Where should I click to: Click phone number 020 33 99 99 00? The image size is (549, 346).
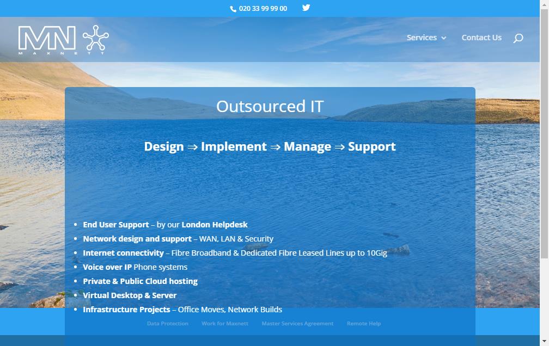click(263, 9)
